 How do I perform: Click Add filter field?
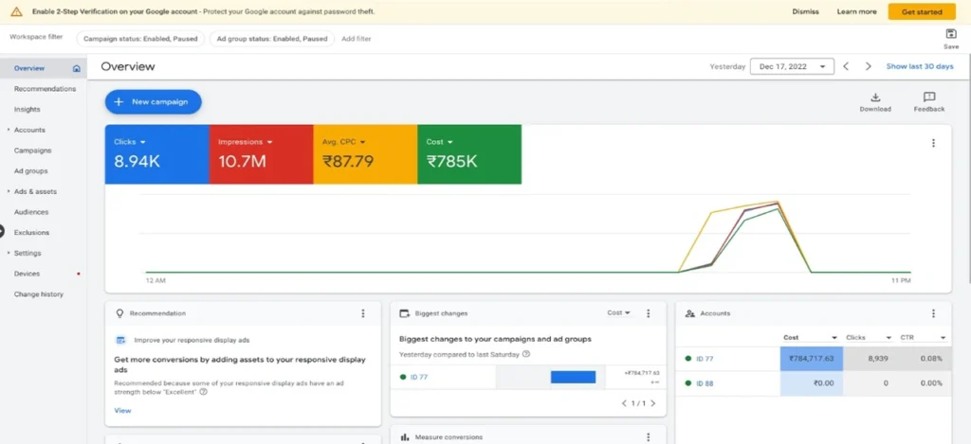coord(357,39)
